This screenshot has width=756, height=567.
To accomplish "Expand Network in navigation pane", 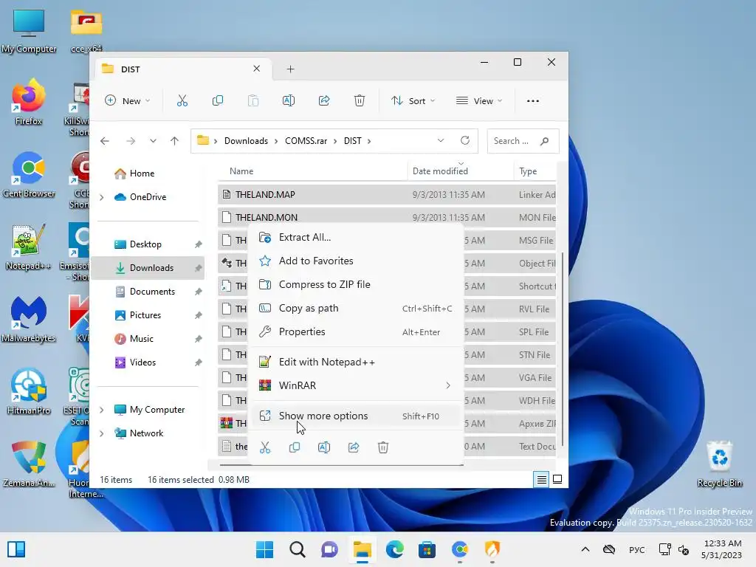I will [102, 433].
